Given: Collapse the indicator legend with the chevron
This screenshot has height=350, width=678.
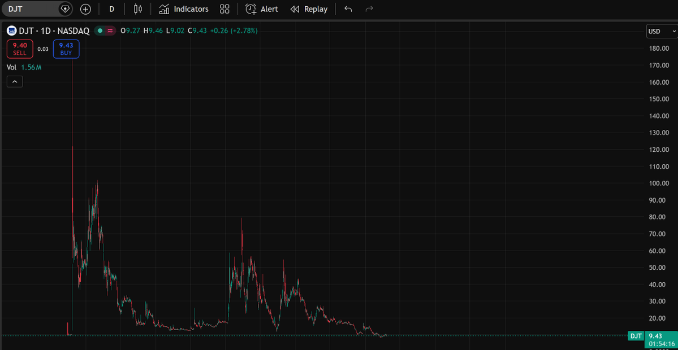Looking at the screenshot, I should tap(15, 81).
